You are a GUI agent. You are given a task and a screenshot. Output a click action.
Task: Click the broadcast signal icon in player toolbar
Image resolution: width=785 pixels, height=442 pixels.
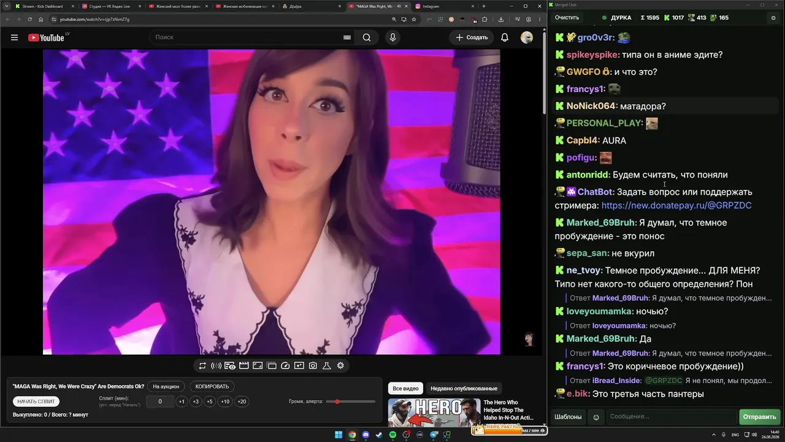pos(216,366)
